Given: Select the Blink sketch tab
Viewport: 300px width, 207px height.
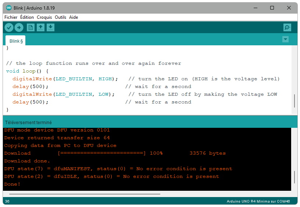Looking at the screenshot, I should pos(16,41).
